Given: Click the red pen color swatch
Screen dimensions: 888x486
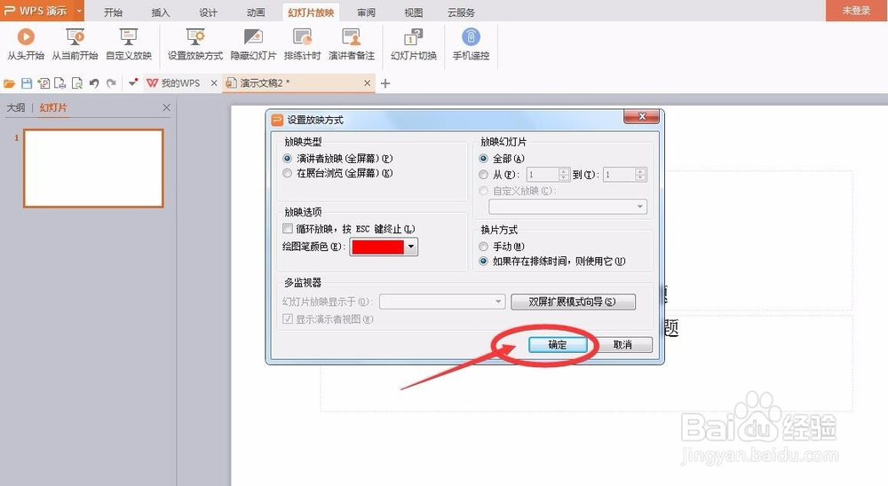Looking at the screenshot, I should (377, 247).
